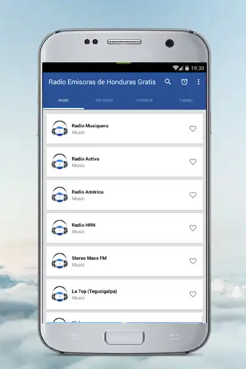Screen dimensions: 246x369
Task: Favorite Stereo Mass FM with heart
Action: click(x=193, y=261)
